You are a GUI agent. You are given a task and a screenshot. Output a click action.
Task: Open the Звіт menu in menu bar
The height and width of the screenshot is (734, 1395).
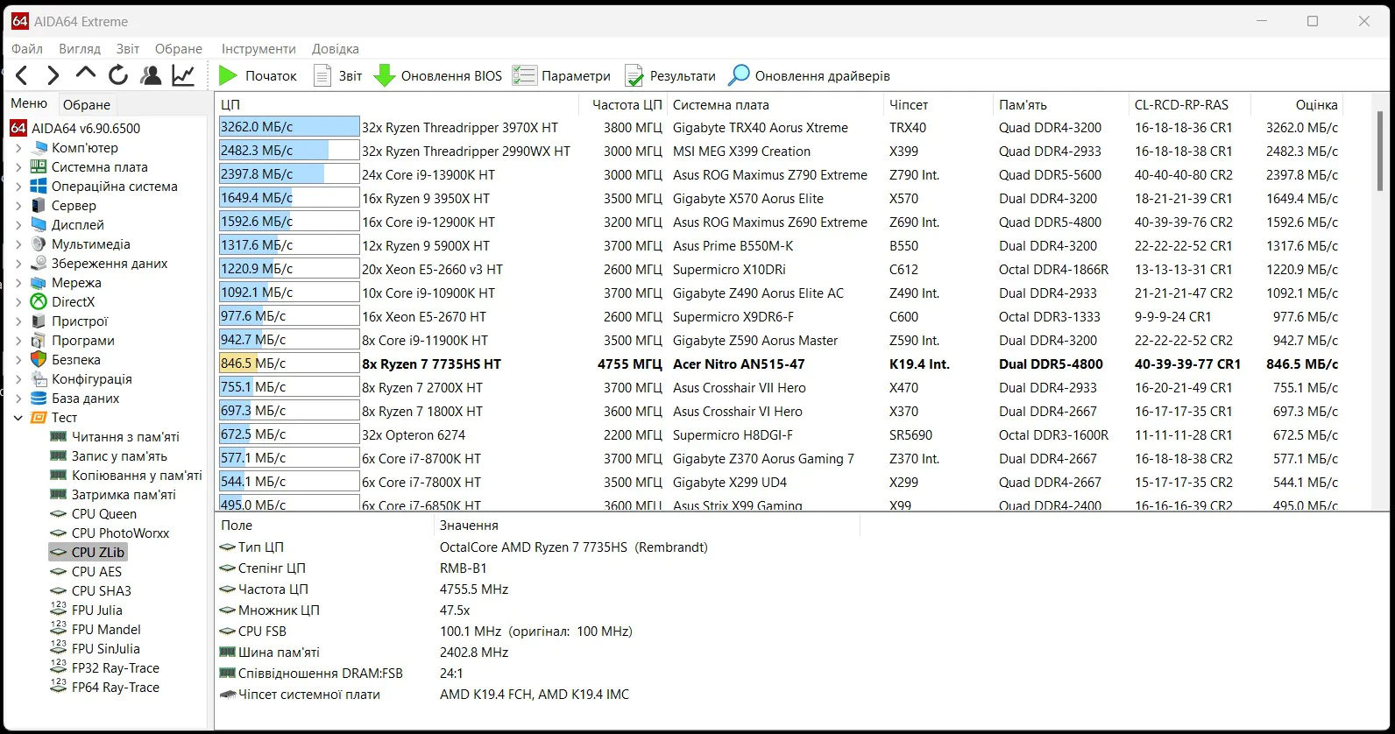[x=128, y=49]
